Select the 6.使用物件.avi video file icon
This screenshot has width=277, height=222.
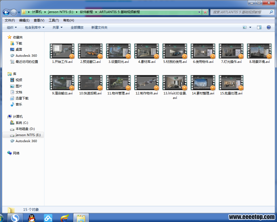click(203, 51)
